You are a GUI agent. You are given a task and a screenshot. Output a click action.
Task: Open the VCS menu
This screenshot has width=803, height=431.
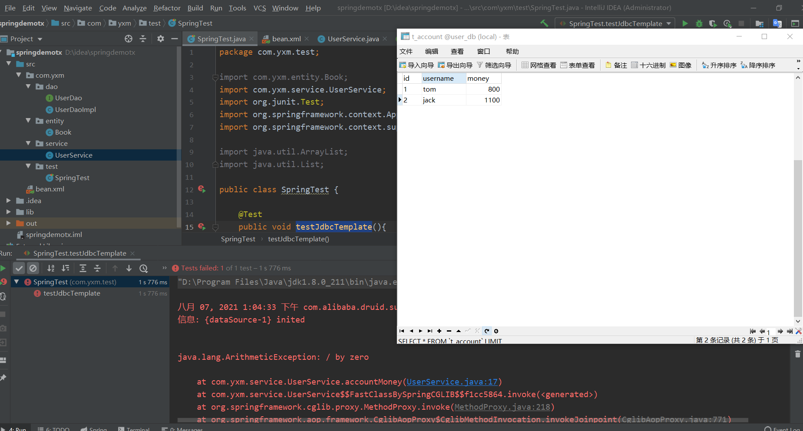click(x=260, y=8)
